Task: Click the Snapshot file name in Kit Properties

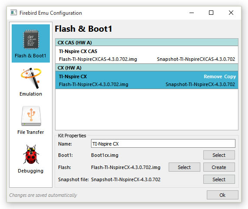Action: [x=126, y=179]
